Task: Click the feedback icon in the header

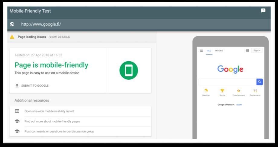Action: (x=263, y=11)
